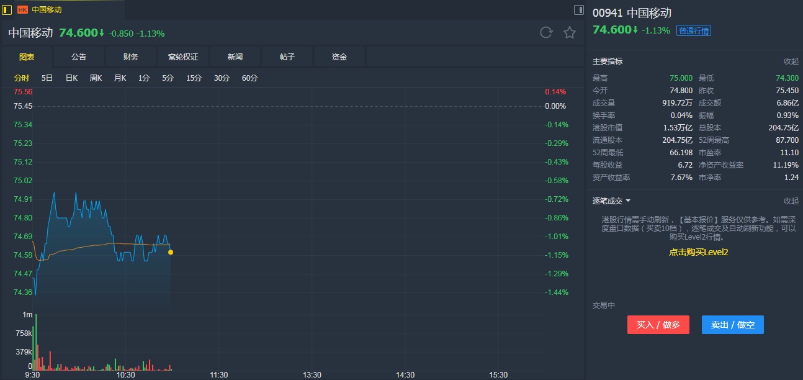Open the 资金 tab
The width and height of the screenshot is (803, 380).
tap(339, 57)
